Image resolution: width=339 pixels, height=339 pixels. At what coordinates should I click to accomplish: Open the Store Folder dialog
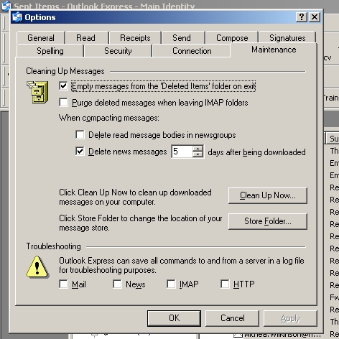pos(268,221)
